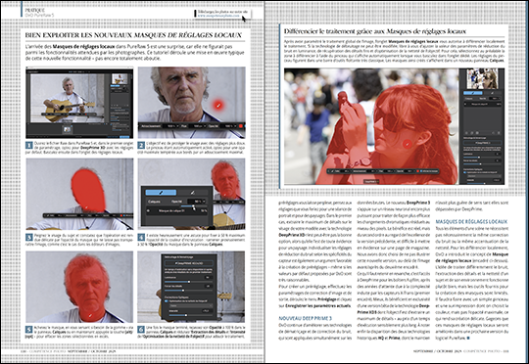
Task: Open the step 1 PureRaw window screenshot
Action: point(79,103)
